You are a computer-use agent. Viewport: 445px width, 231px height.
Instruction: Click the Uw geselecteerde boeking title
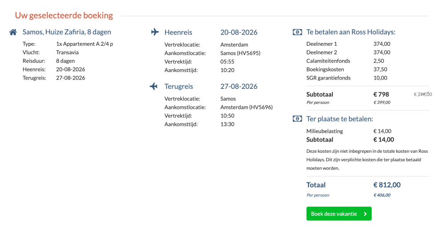point(64,15)
